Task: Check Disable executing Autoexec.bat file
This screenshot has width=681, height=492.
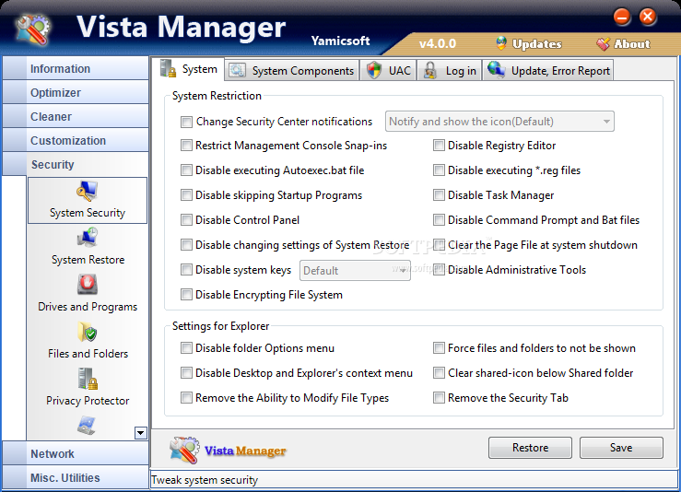Action: click(x=186, y=170)
